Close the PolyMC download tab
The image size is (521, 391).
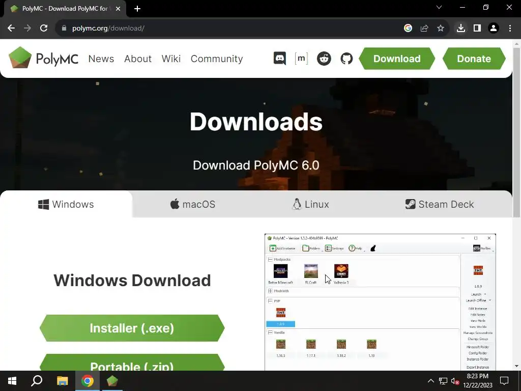pos(118,9)
